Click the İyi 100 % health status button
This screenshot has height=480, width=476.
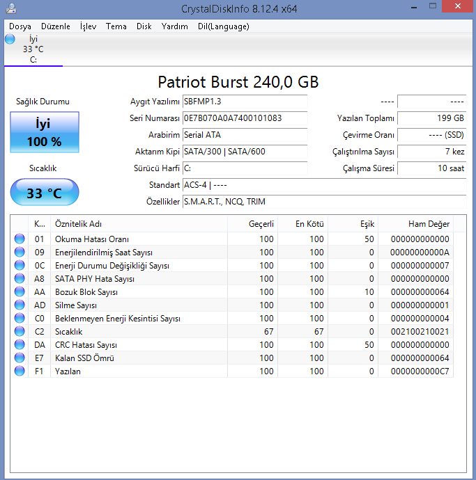click(45, 132)
